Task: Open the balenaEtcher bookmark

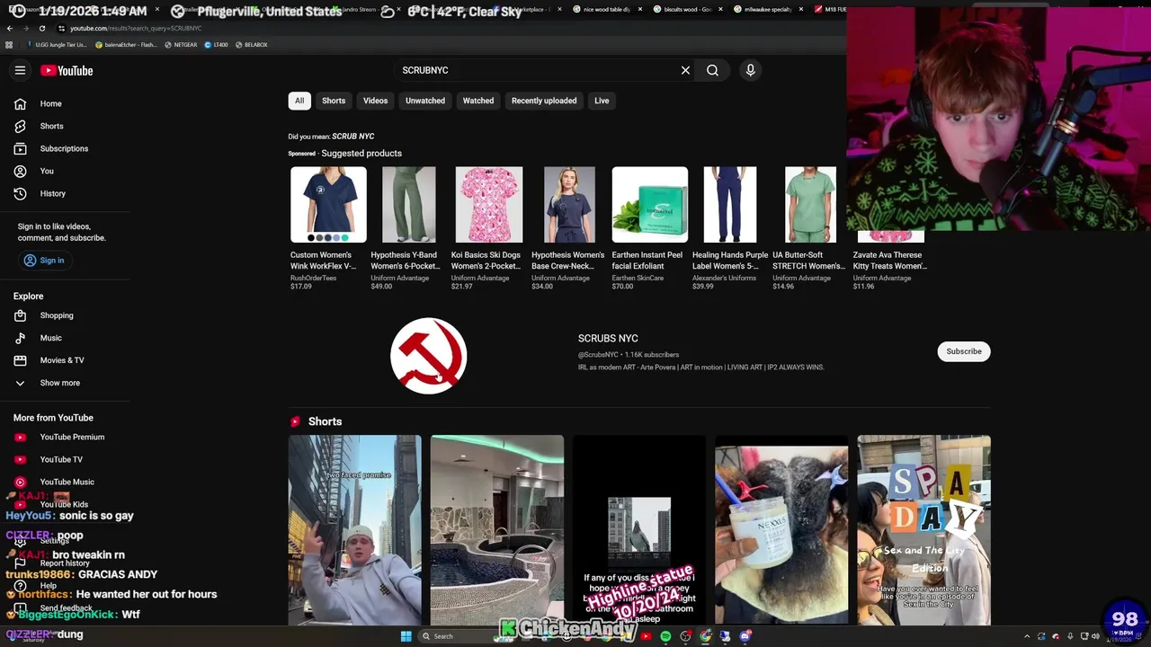Action: click(x=126, y=44)
